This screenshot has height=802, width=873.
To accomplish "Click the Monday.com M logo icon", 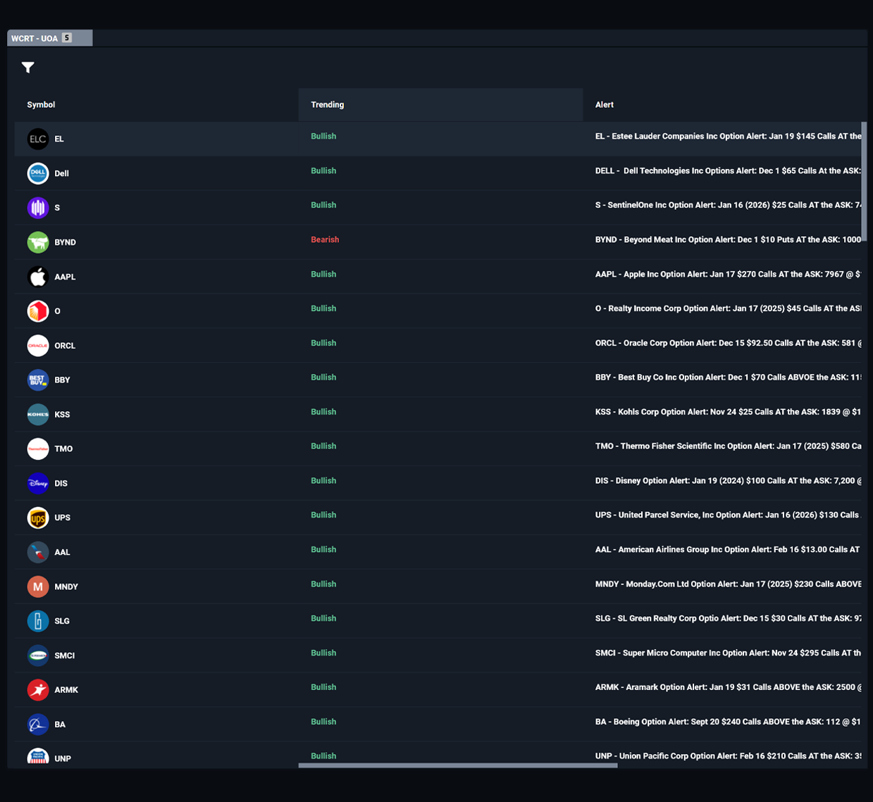I will point(38,587).
